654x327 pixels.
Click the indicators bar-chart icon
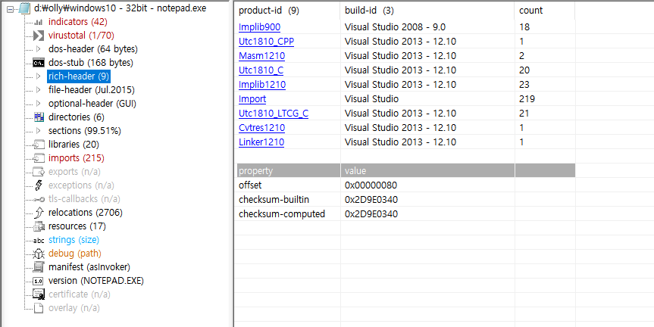tap(39, 22)
